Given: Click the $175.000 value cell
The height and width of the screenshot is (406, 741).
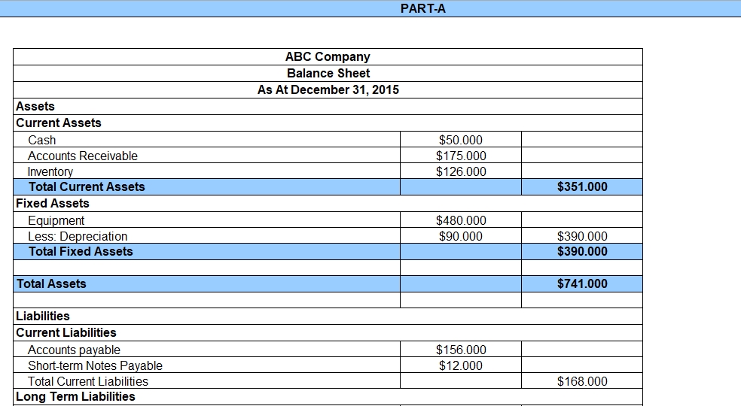Looking at the screenshot, I should (x=460, y=156).
